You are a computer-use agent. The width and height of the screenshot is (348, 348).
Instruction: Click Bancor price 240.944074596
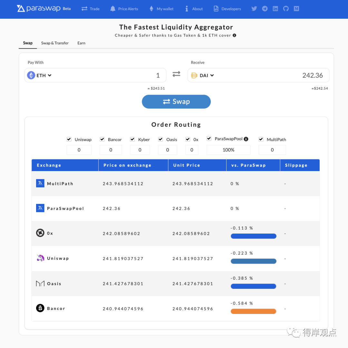[123, 309]
